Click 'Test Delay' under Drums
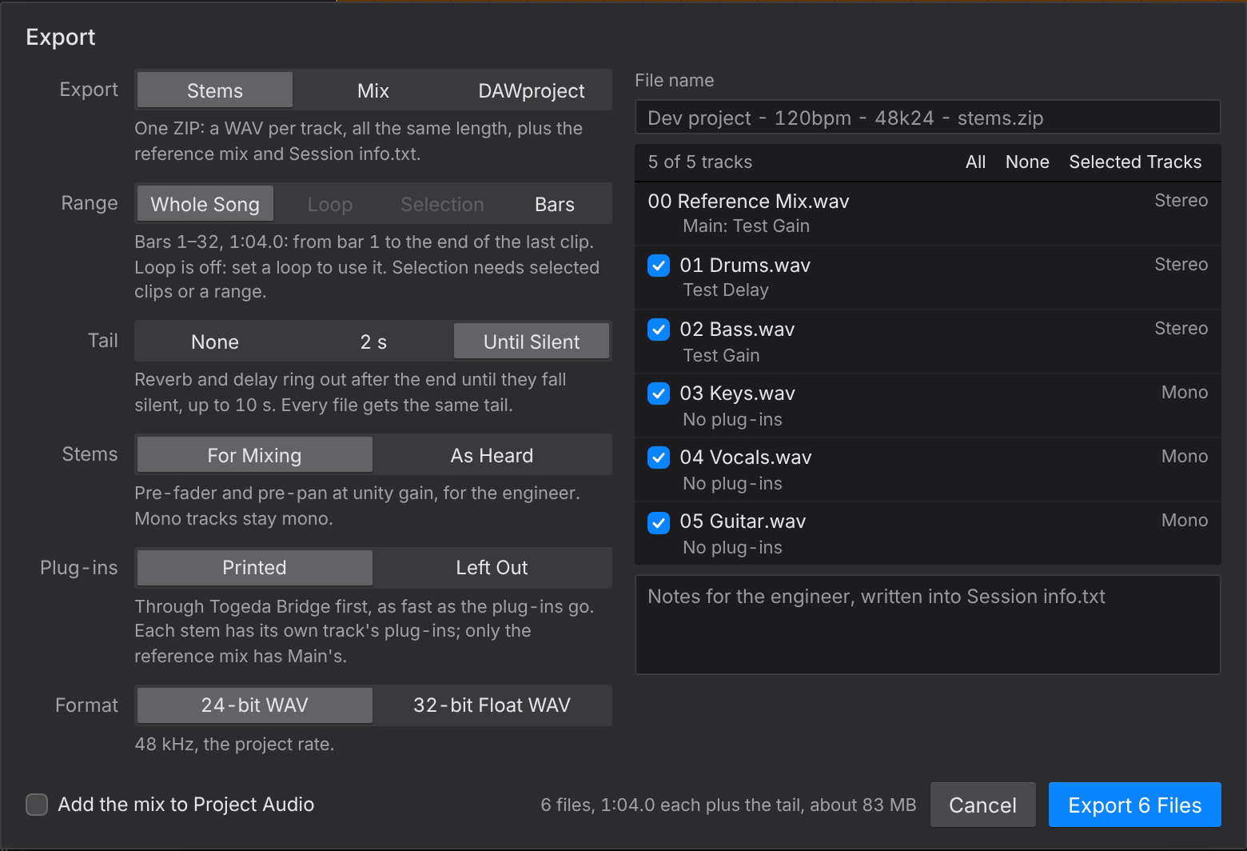The image size is (1247, 851). tap(726, 290)
